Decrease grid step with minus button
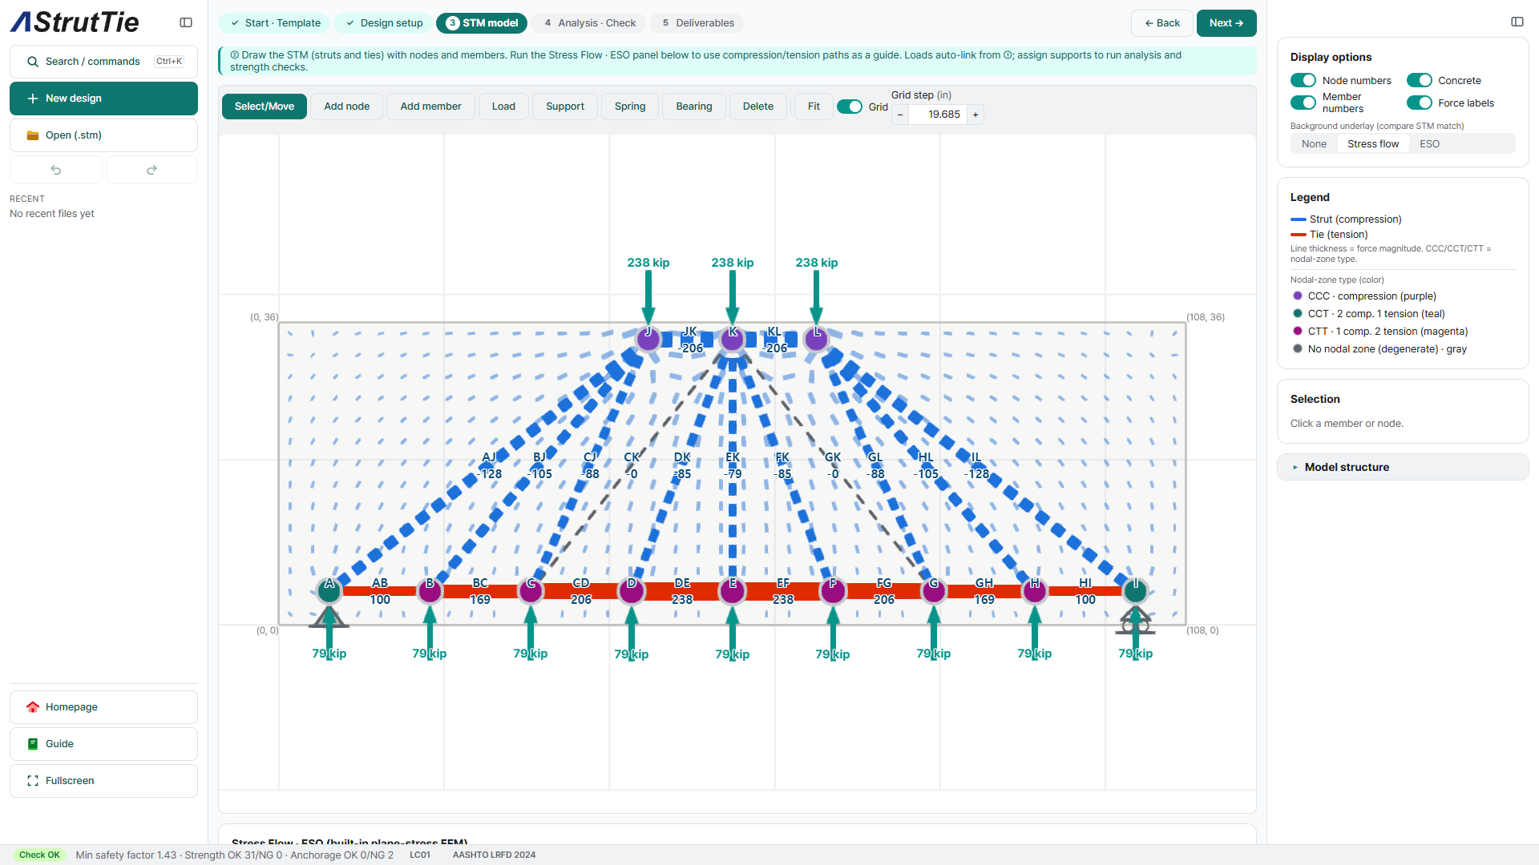Image resolution: width=1539 pixels, height=865 pixels. 900,115
